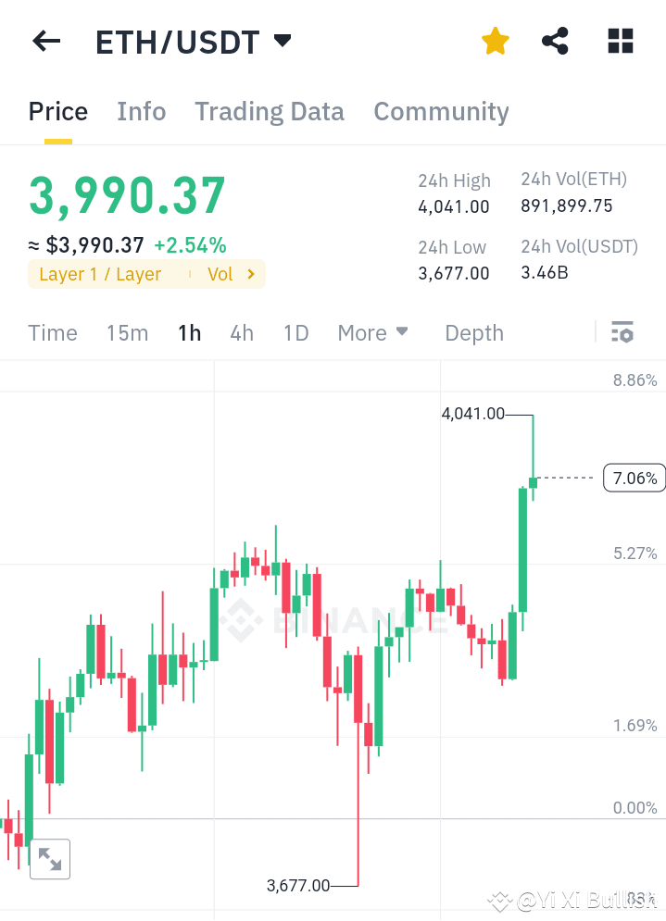Switch the chart to the 4h interval
The image size is (666, 921).
click(x=242, y=332)
